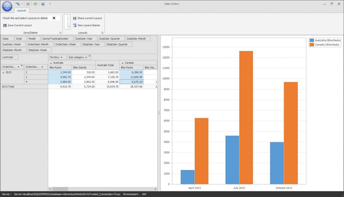344x197 pixels.
Task: Click the View Layout shares label
Action: coord(88,25)
